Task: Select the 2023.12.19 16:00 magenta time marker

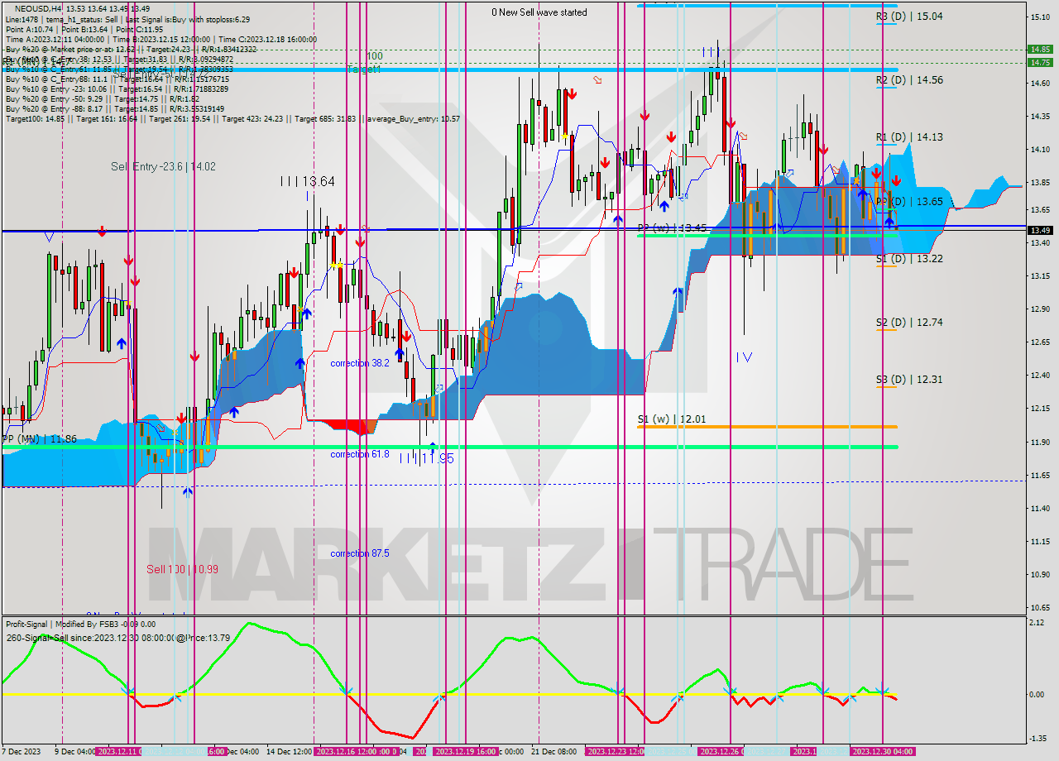Action: pos(467,752)
